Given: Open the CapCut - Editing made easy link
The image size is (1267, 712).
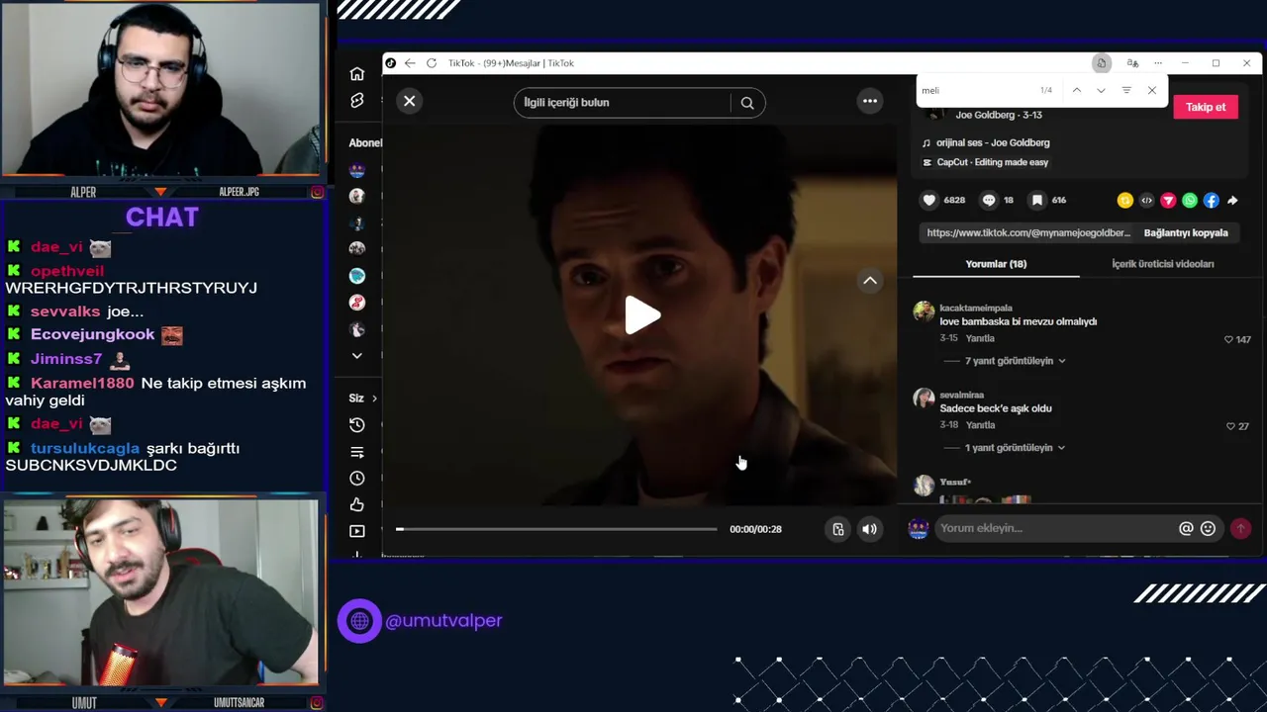Looking at the screenshot, I should pyautogui.click(x=993, y=162).
